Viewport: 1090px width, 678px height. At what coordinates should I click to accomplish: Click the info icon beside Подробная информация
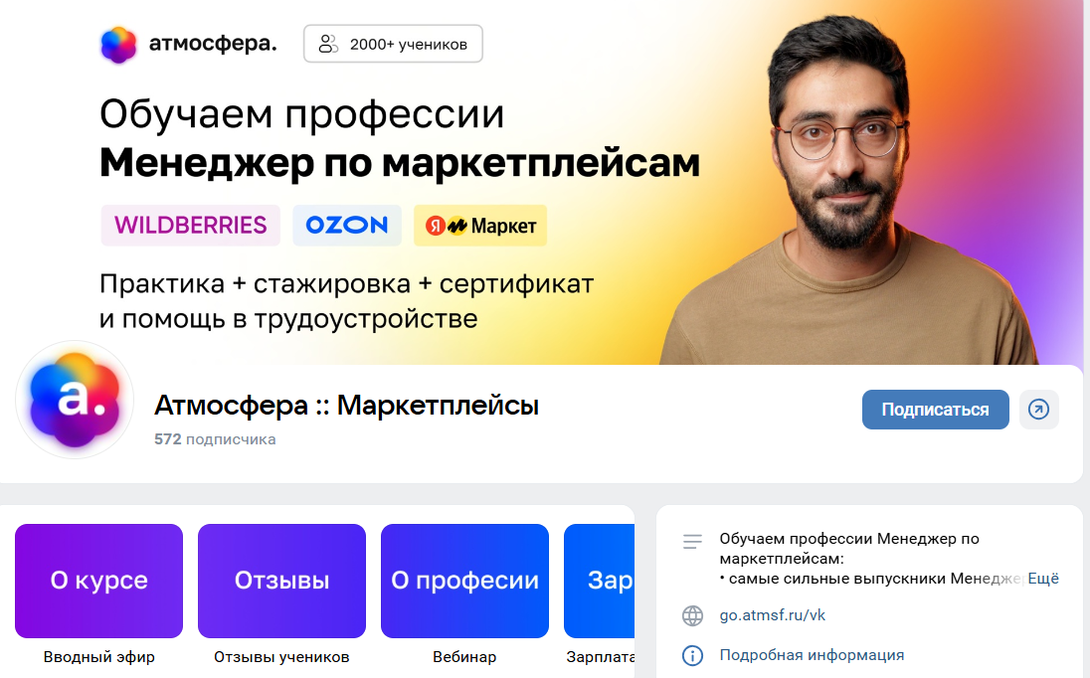pyautogui.click(x=692, y=655)
